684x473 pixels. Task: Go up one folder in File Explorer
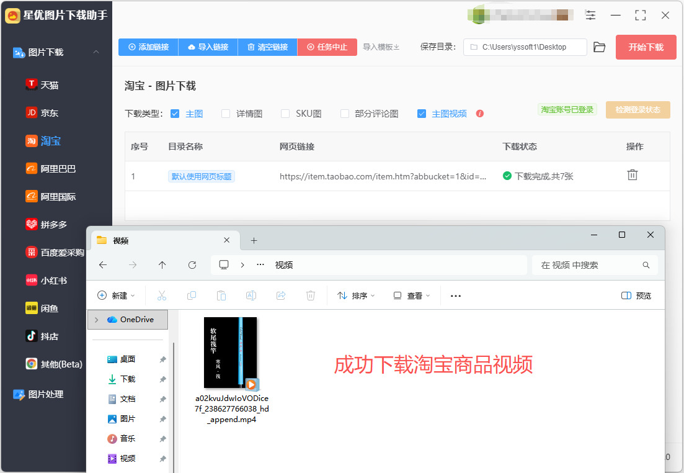(162, 264)
